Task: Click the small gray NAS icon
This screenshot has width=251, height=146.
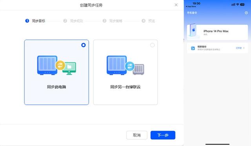Action: [x=138, y=69]
